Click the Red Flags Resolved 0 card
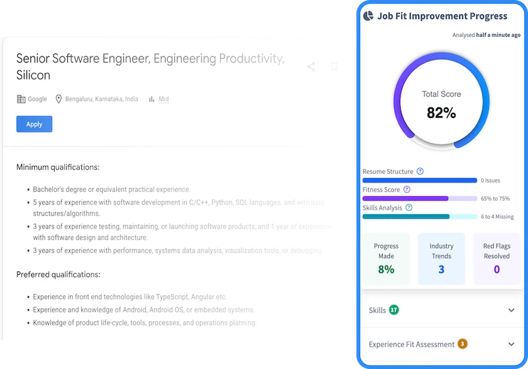Image resolution: width=528 pixels, height=369 pixels. coord(497,258)
